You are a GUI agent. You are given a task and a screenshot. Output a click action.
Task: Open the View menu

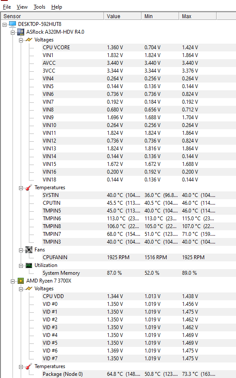tap(22, 7)
